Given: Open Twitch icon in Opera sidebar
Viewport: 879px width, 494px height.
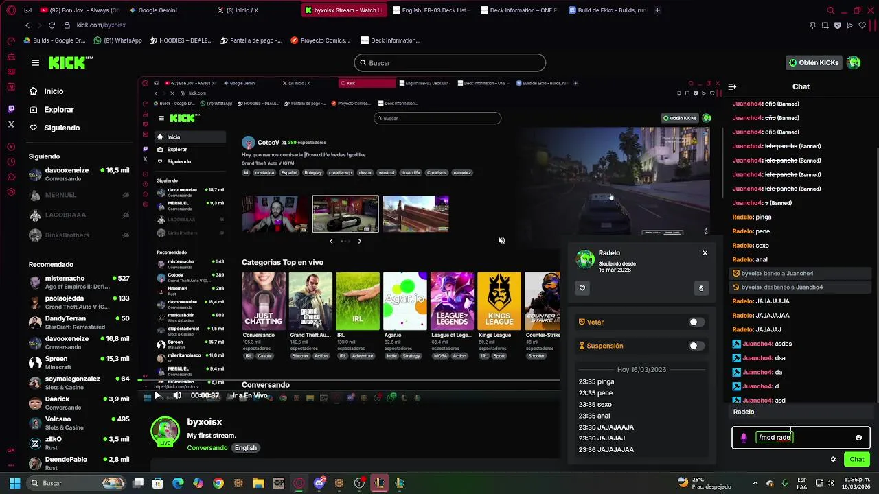Looking at the screenshot, I should click(11, 109).
